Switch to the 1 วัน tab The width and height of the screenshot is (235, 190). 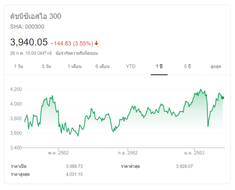18,66
